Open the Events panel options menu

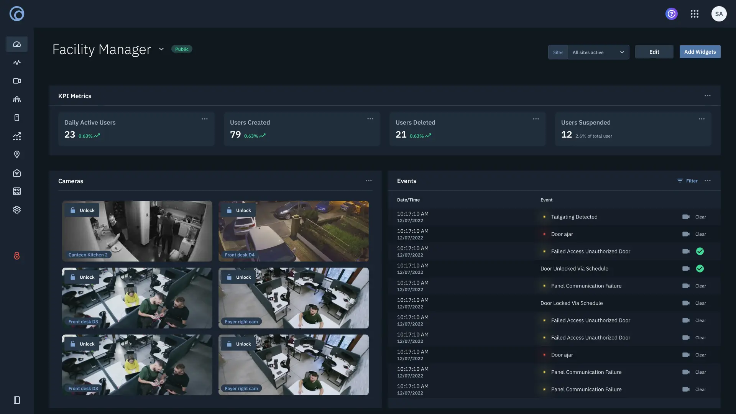click(x=708, y=181)
